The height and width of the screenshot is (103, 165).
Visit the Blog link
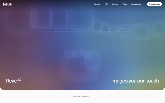point(125,4)
